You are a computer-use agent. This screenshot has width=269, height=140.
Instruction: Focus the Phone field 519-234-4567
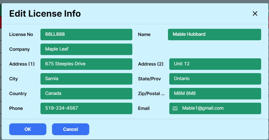86,108
